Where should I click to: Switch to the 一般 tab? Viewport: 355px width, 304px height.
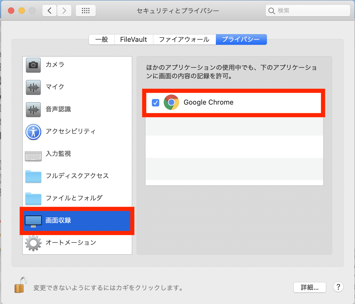coord(102,39)
